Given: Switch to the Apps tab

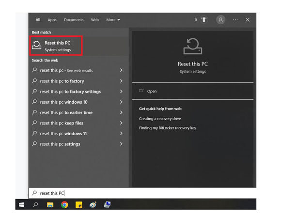Looking at the screenshot, I should [52, 20].
